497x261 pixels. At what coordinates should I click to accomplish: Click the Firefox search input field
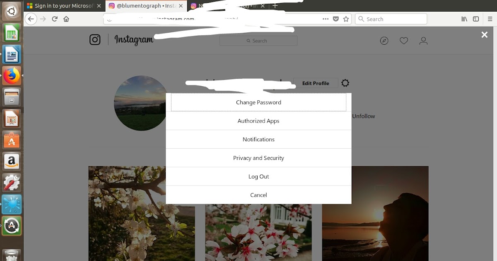tap(391, 19)
